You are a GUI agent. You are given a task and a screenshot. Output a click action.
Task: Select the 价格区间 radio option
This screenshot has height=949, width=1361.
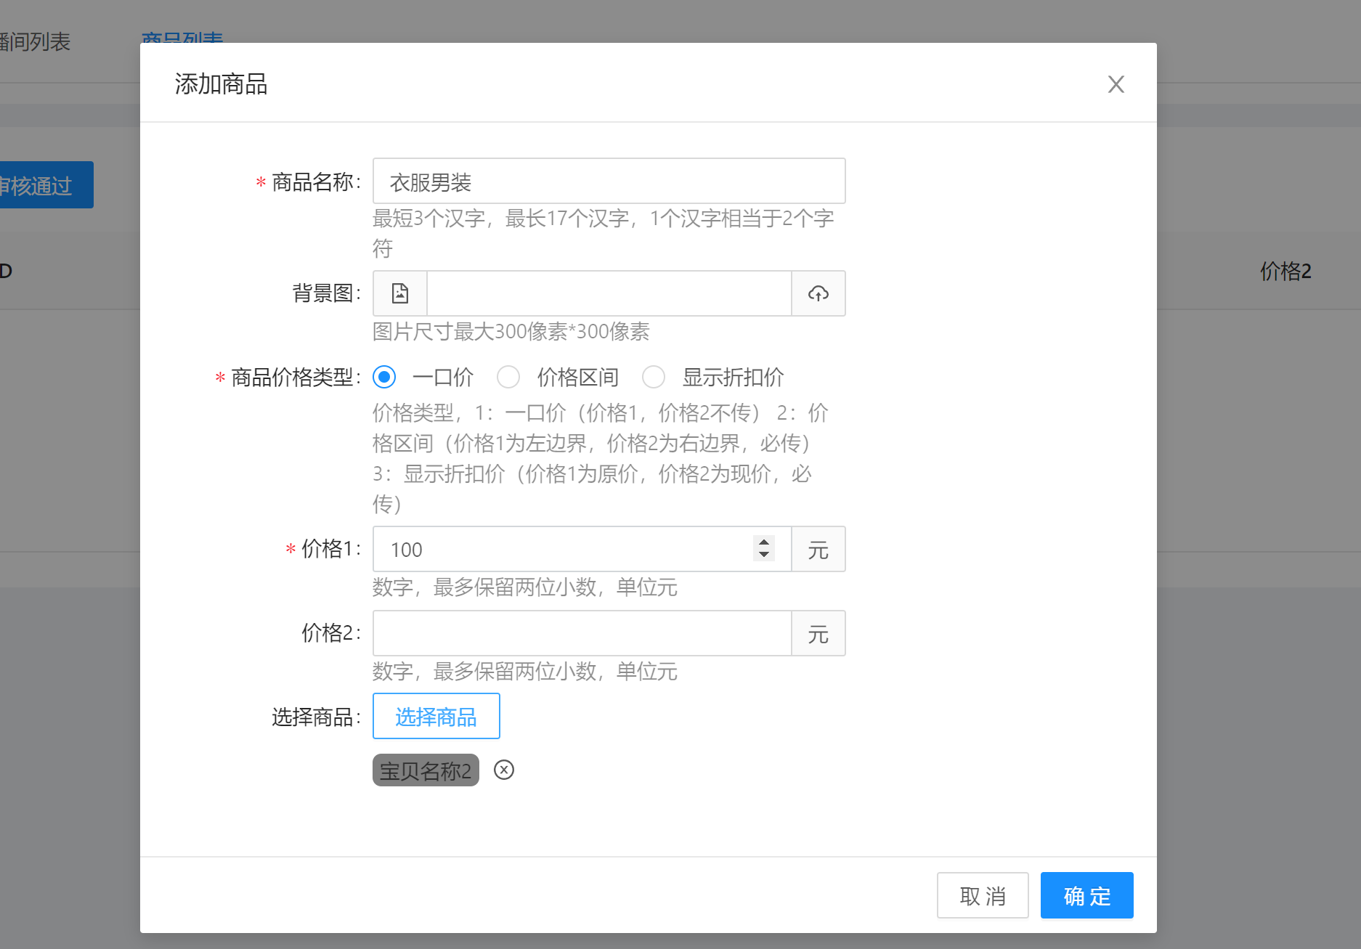508,377
